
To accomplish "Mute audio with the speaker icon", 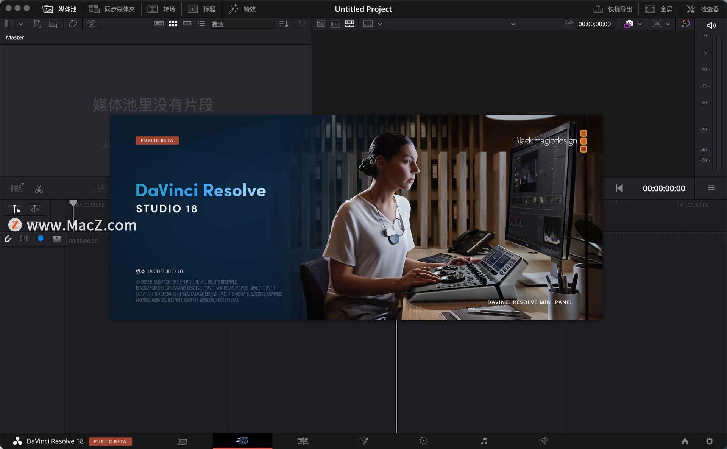I will [711, 25].
